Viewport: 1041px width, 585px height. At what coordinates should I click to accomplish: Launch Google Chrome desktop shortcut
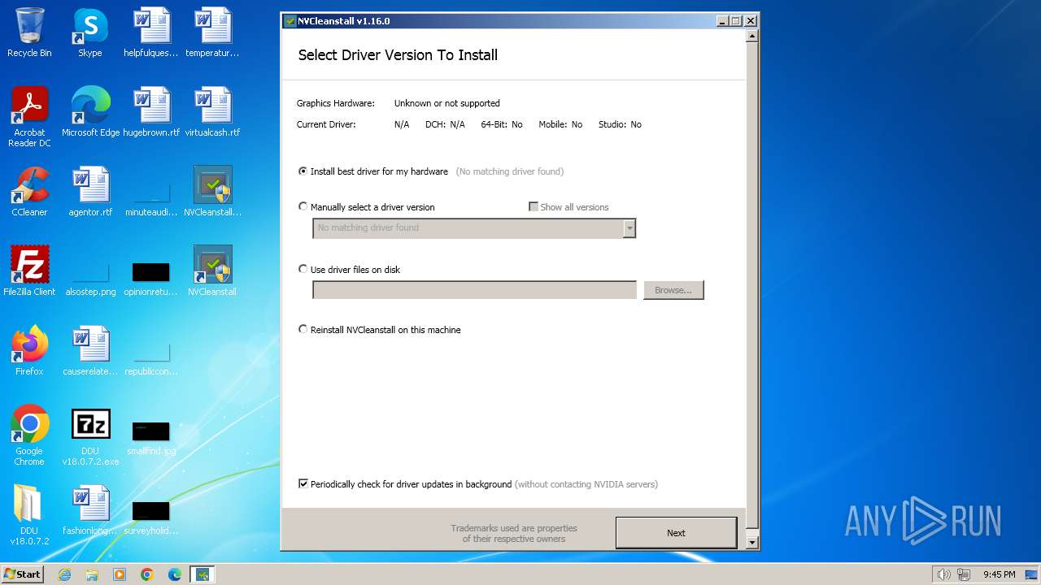pos(29,435)
